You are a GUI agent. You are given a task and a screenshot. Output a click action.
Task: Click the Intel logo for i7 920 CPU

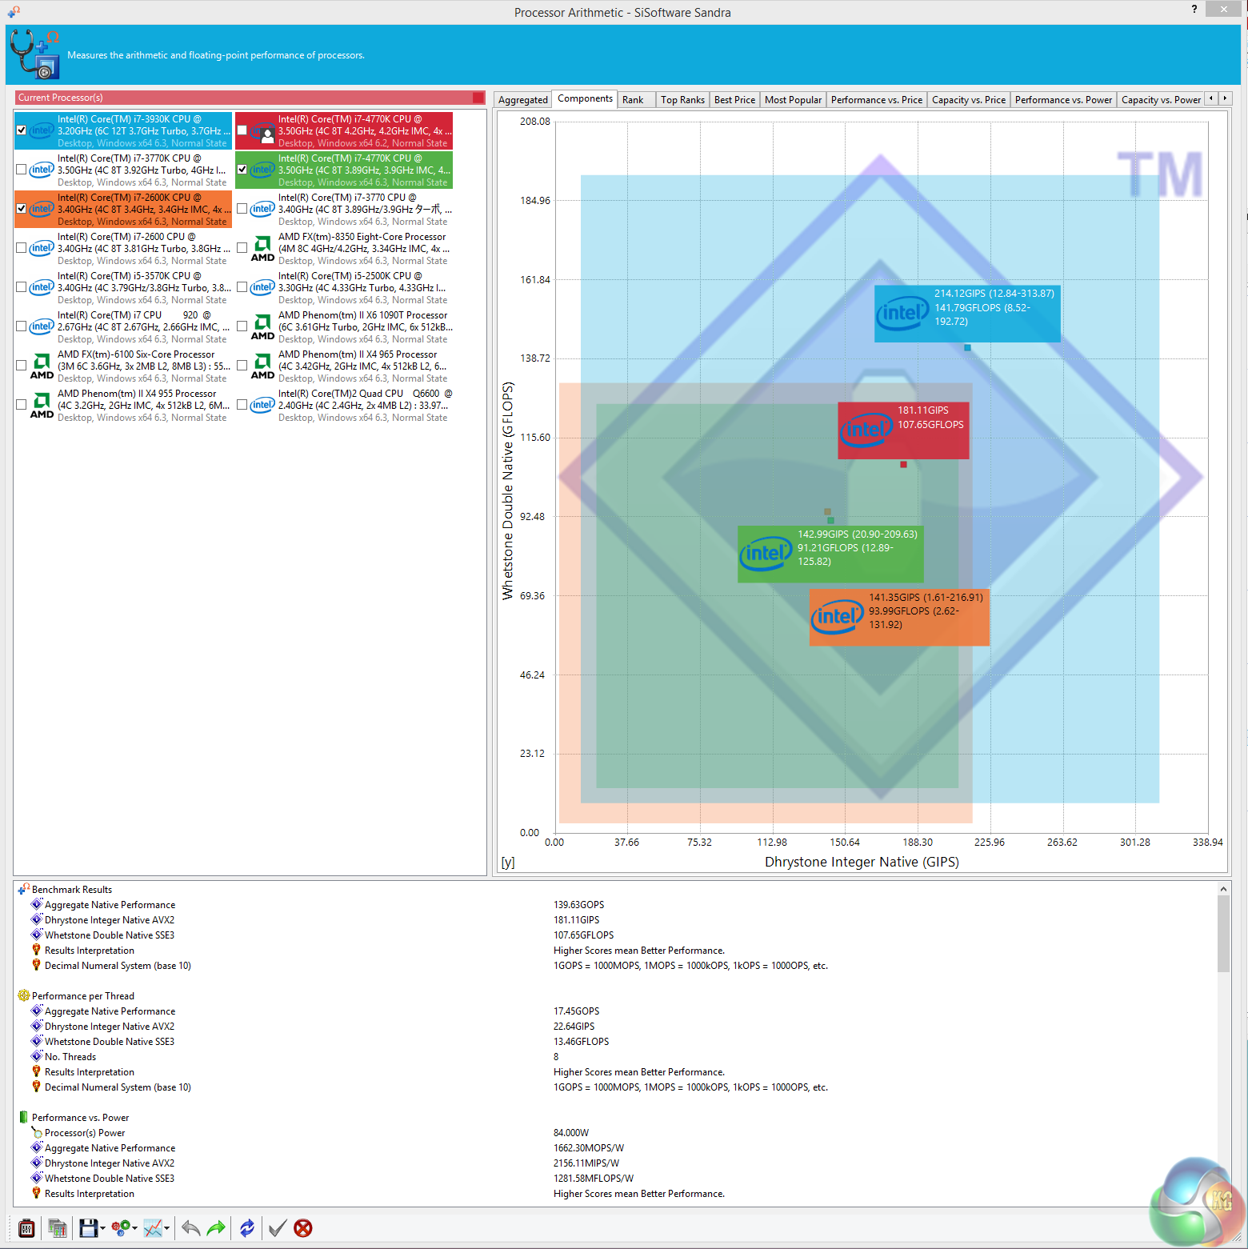[x=42, y=326]
